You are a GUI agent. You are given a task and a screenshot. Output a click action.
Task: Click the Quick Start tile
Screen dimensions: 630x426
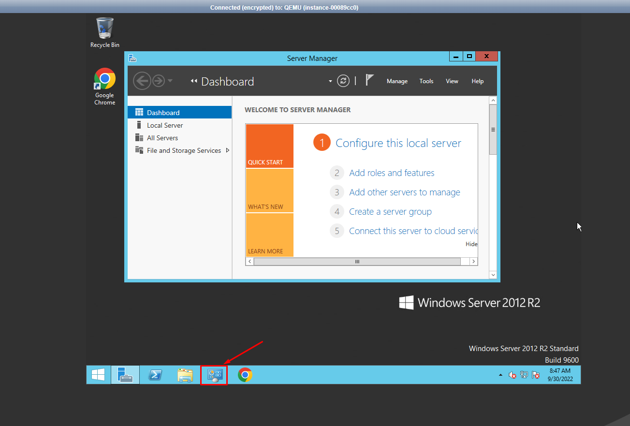tap(270, 146)
